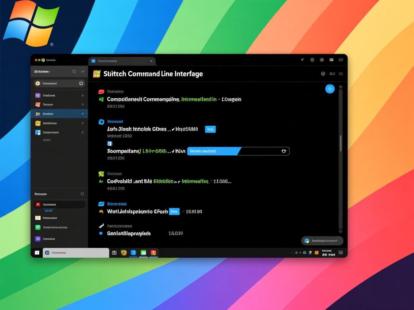The image size is (414, 310).
Task: Click the small blue button beside the second entry title
Action: click(x=210, y=129)
